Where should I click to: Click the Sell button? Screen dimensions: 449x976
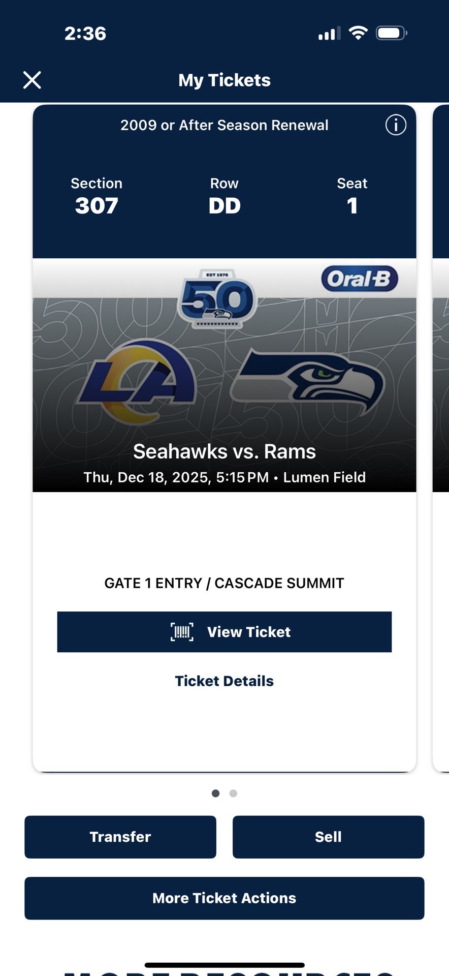(328, 837)
